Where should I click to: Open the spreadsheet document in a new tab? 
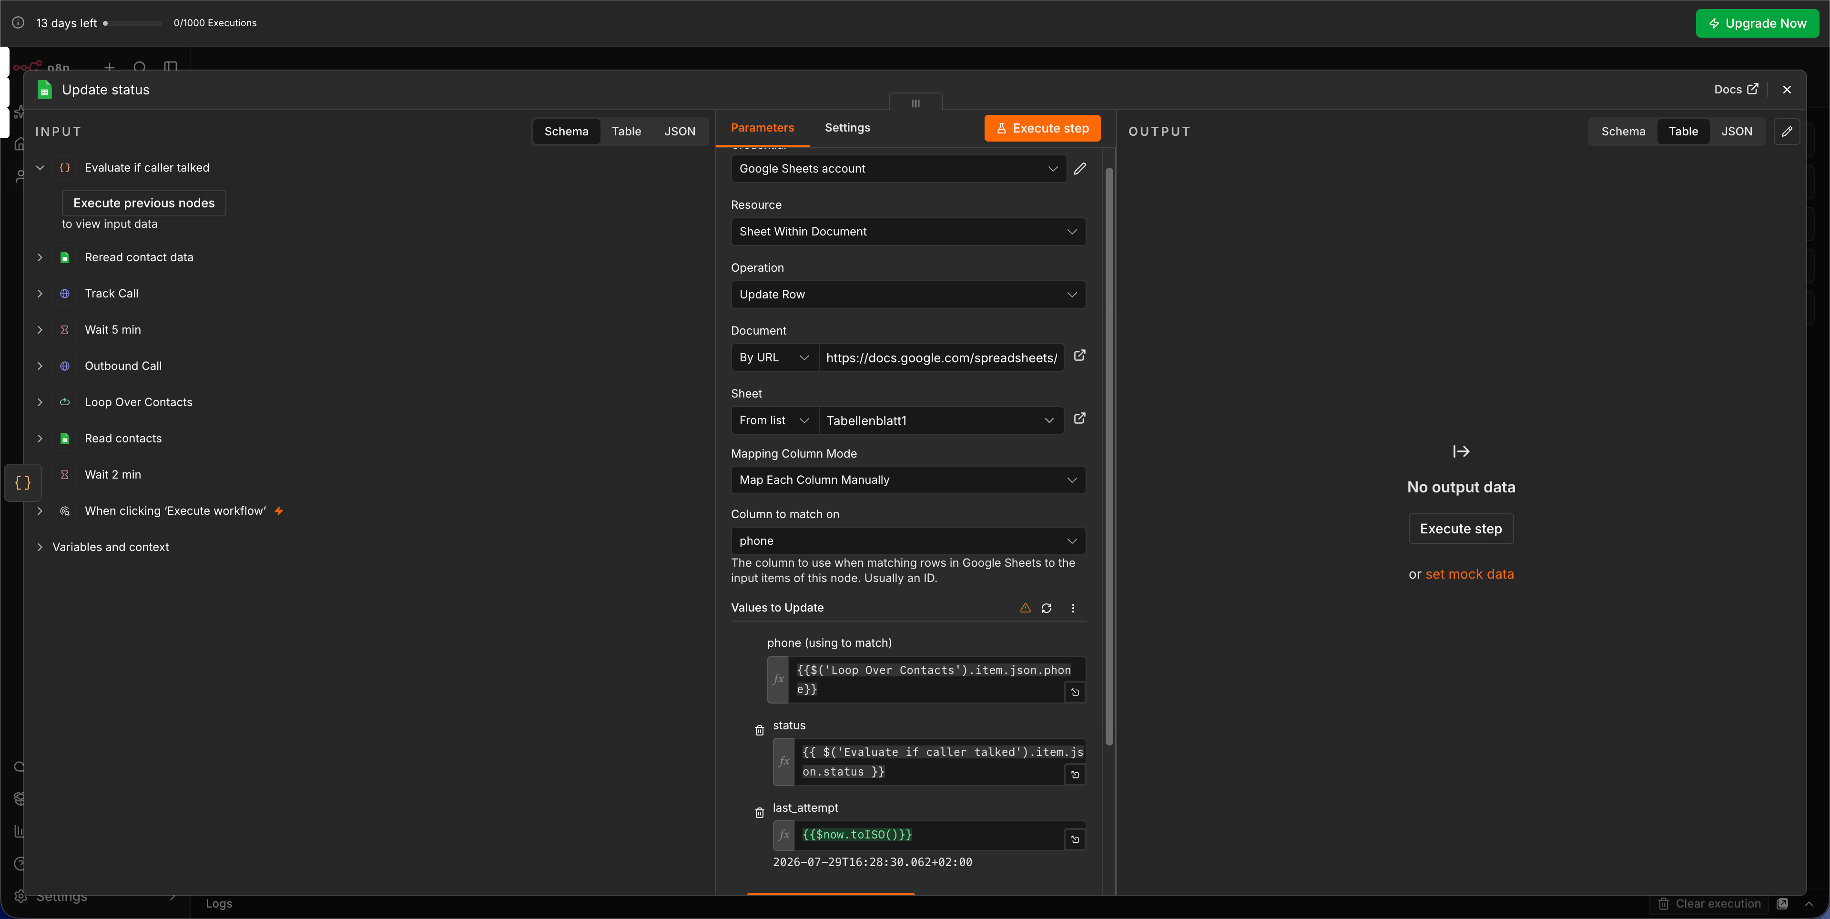click(x=1079, y=356)
